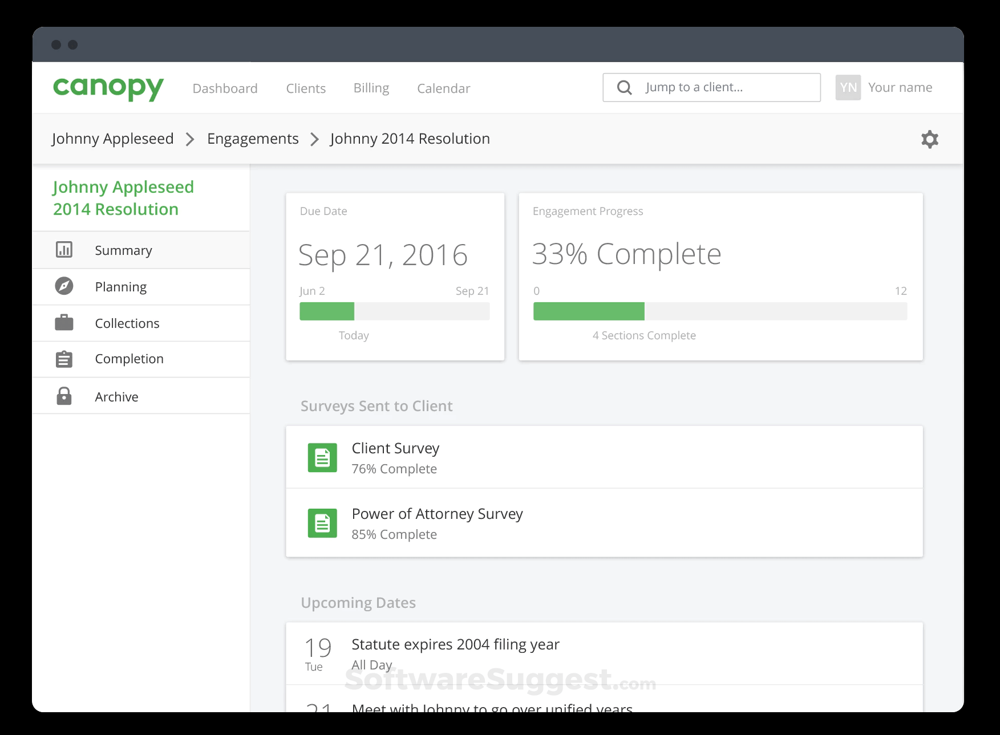Click the Engagement Progress bar

click(720, 311)
